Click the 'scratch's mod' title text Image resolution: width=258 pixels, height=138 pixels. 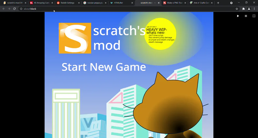tap(119, 38)
